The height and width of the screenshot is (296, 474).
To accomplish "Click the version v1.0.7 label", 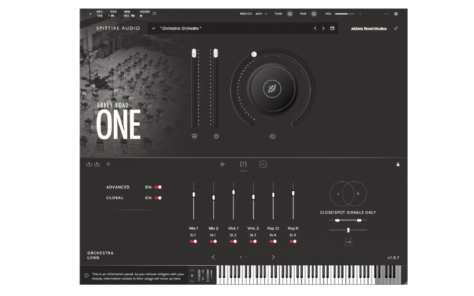I will click(x=393, y=258).
